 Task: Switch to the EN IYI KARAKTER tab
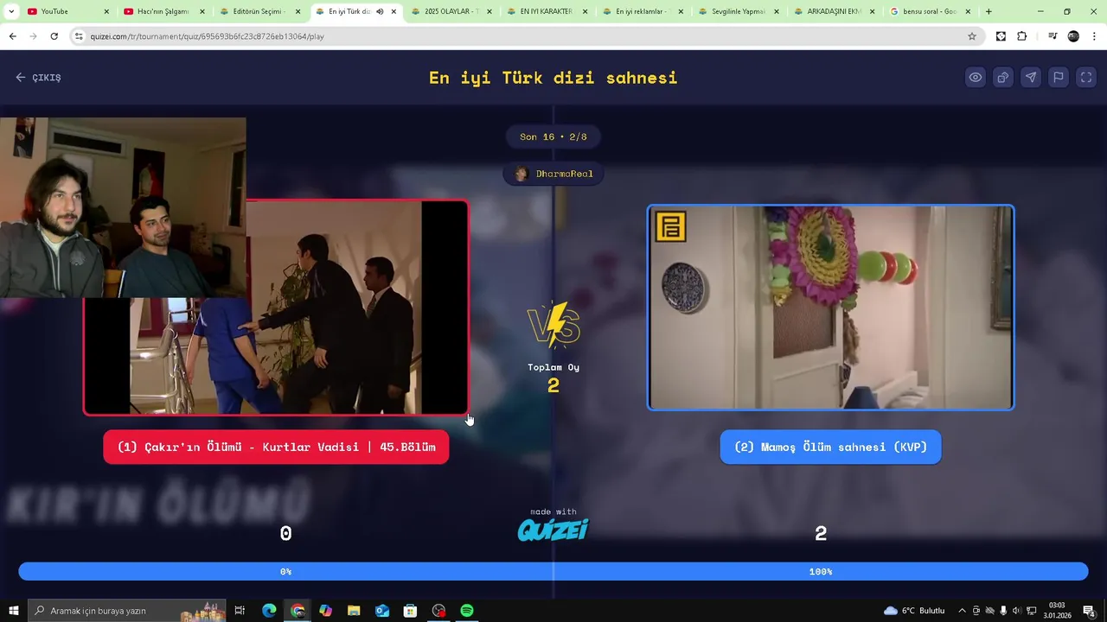(x=547, y=11)
